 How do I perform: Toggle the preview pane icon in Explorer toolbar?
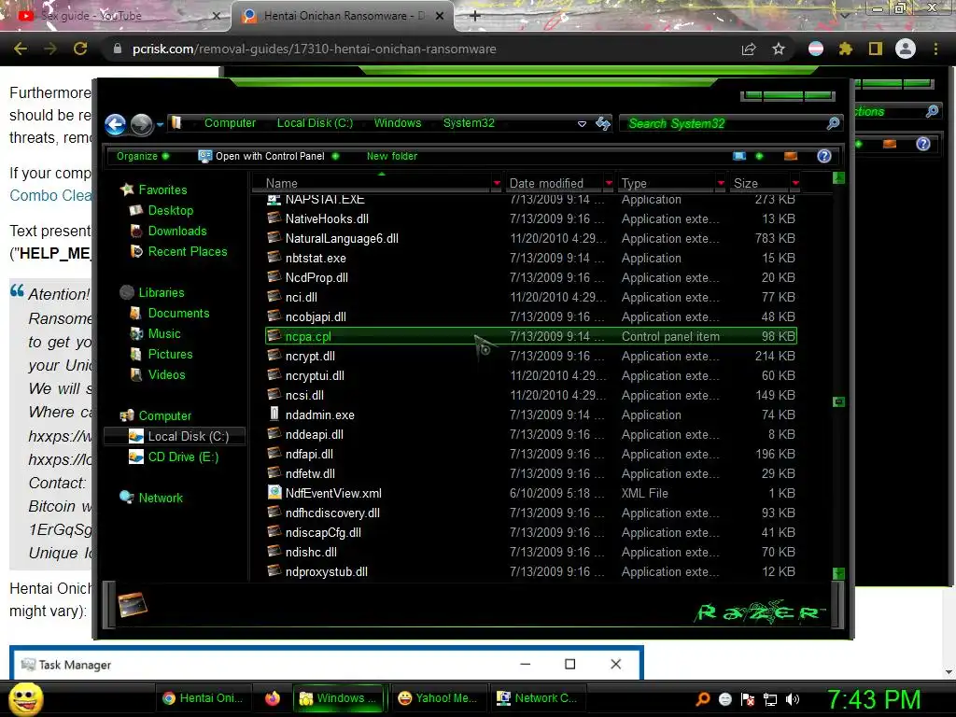pyautogui.click(x=791, y=156)
